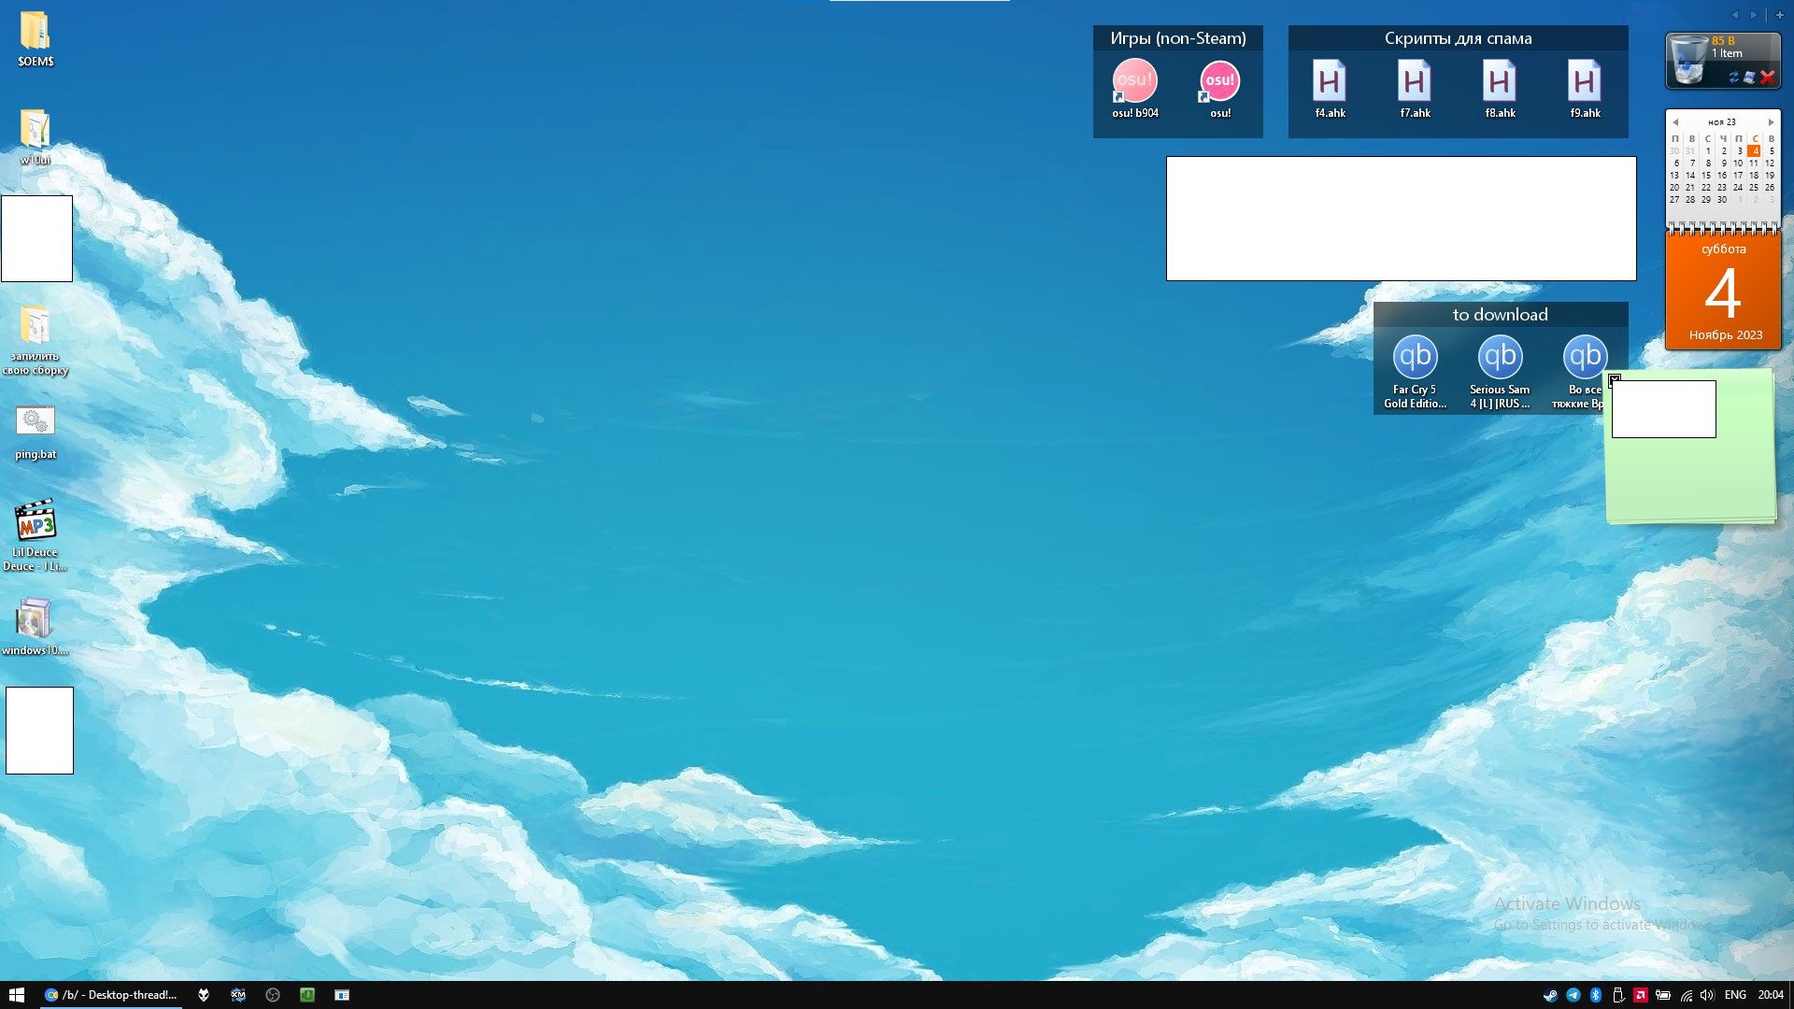The width and height of the screenshot is (1794, 1009).
Task: Click the OBS Studio taskbar icon
Action: [273, 995]
